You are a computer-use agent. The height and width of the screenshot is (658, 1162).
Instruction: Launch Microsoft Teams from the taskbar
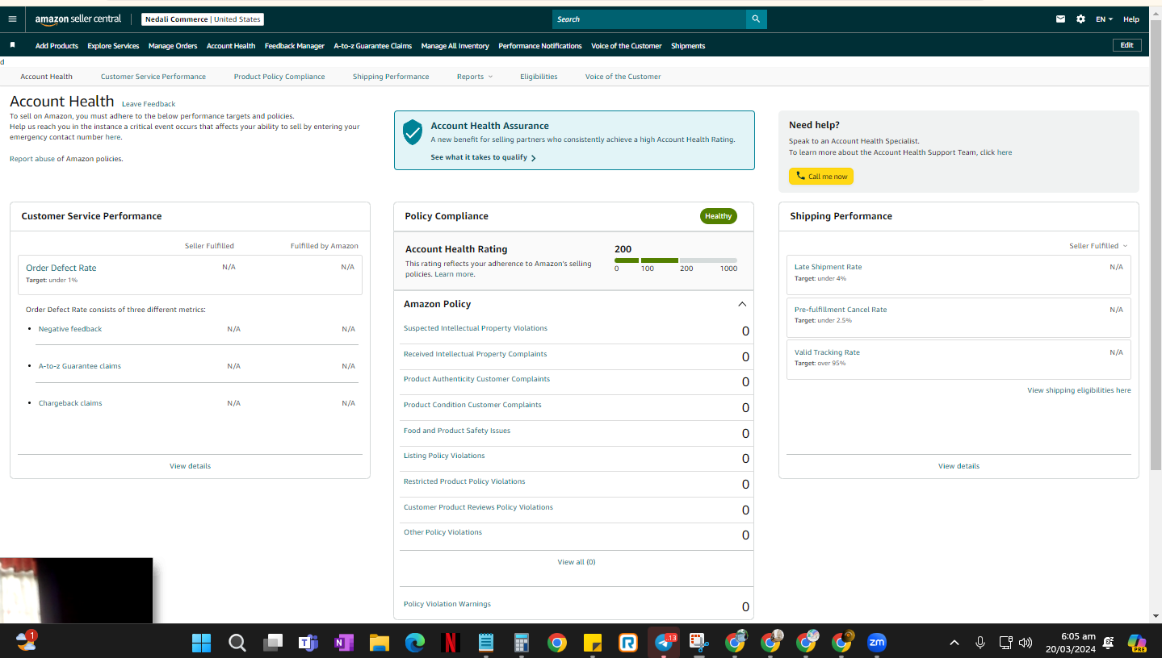click(x=308, y=643)
